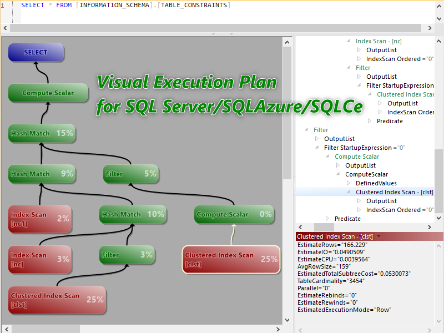Expand the Predicate below IndexScan Order row
This screenshot has width=444, height=333.
click(x=370, y=121)
